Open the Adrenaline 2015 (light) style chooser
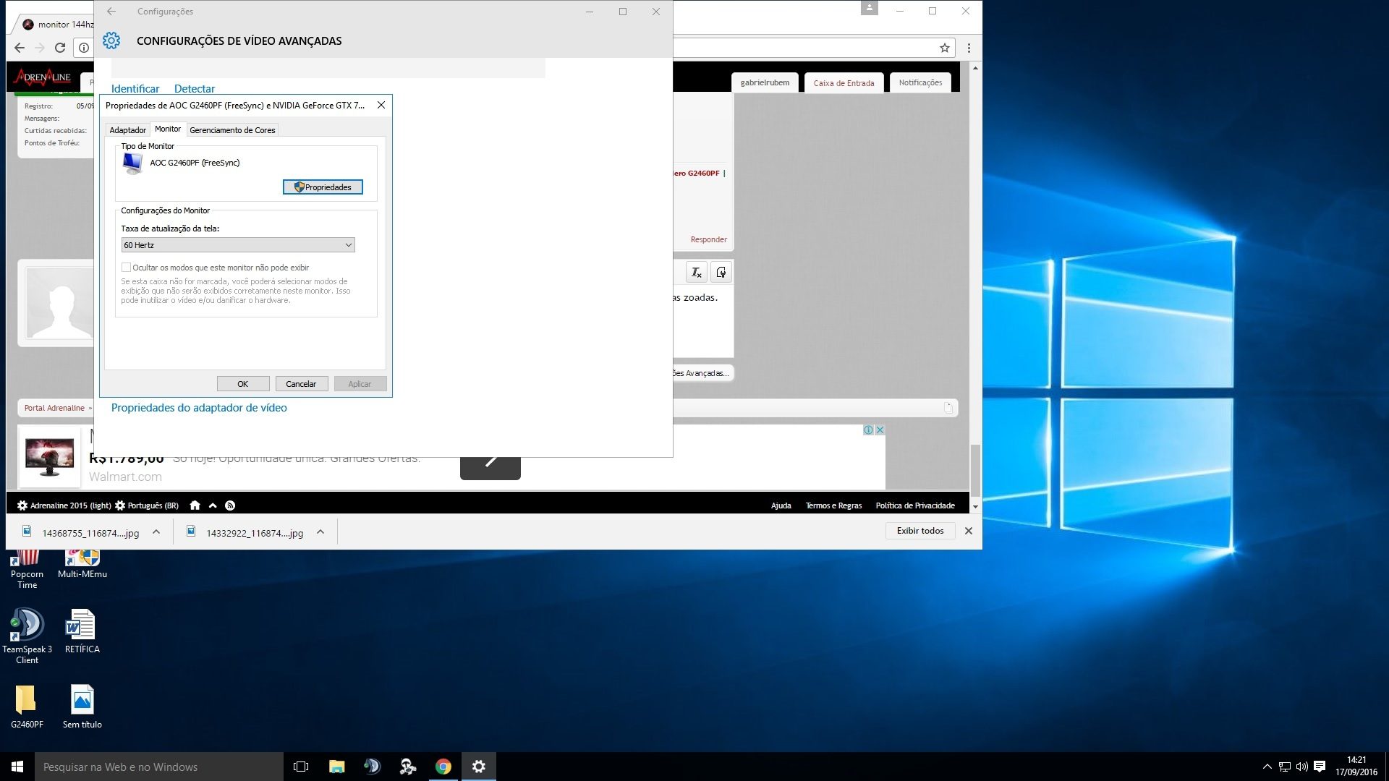1389x781 pixels. tap(64, 505)
